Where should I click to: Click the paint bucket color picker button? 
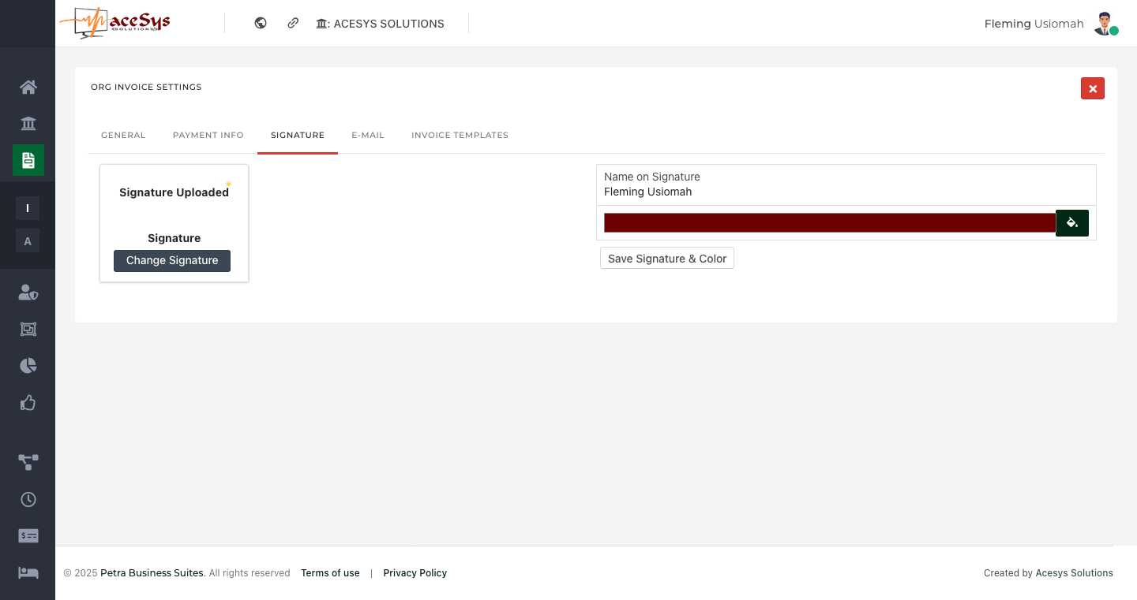[x=1071, y=223]
